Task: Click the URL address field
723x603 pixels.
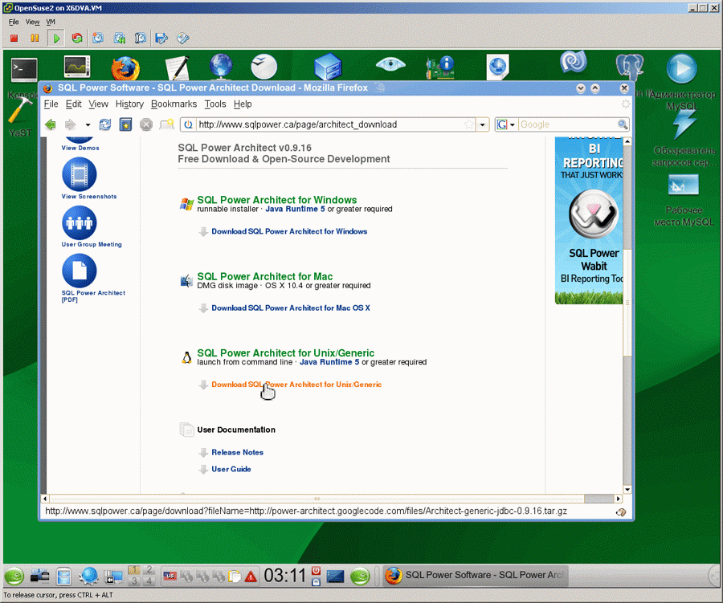Action: click(x=330, y=124)
